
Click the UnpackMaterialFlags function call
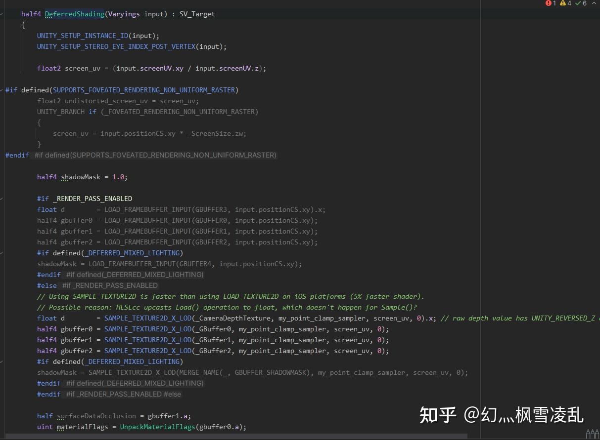coord(158,427)
